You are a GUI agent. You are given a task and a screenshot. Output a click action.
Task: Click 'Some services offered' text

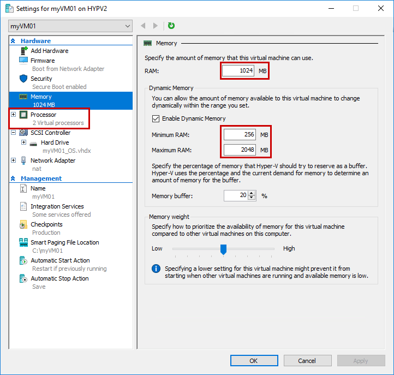62,215
